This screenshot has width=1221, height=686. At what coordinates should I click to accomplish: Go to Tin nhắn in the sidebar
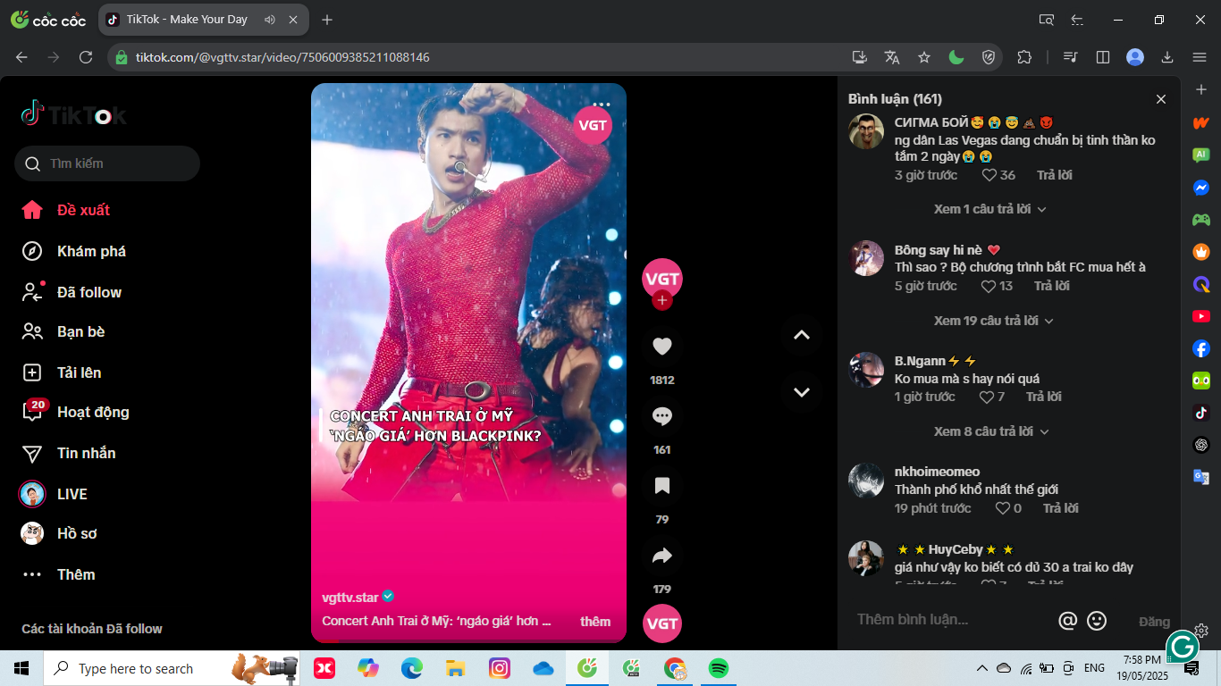86,453
